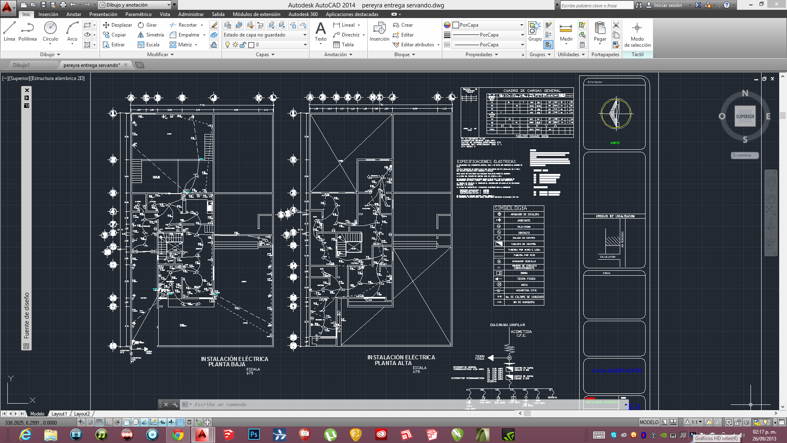The image size is (787, 443).
Task: Switch to the Layout2 tab
Action: point(82,414)
